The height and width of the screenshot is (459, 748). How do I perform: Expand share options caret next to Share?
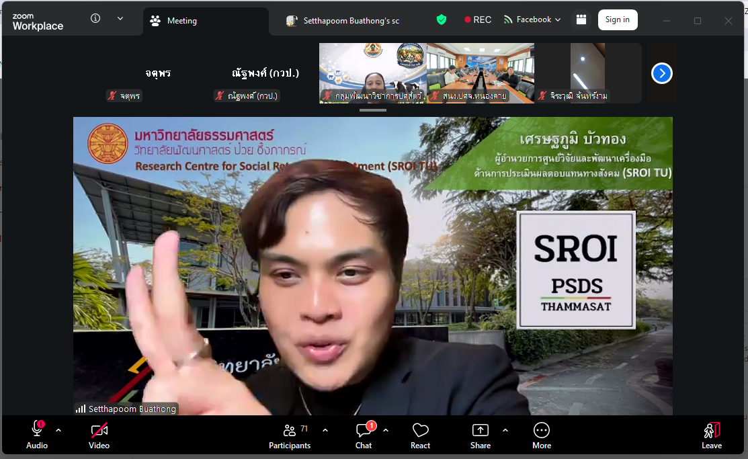click(505, 430)
